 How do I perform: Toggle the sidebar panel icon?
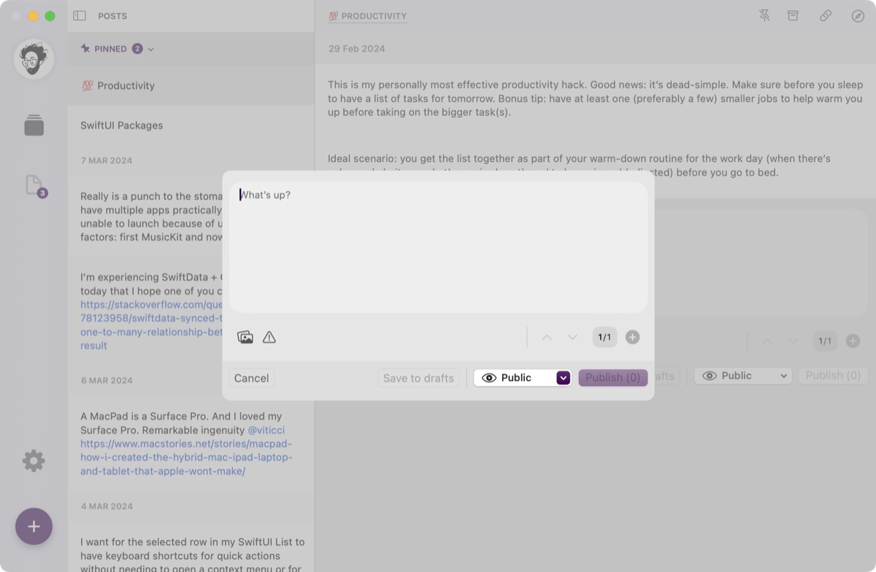(x=80, y=15)
